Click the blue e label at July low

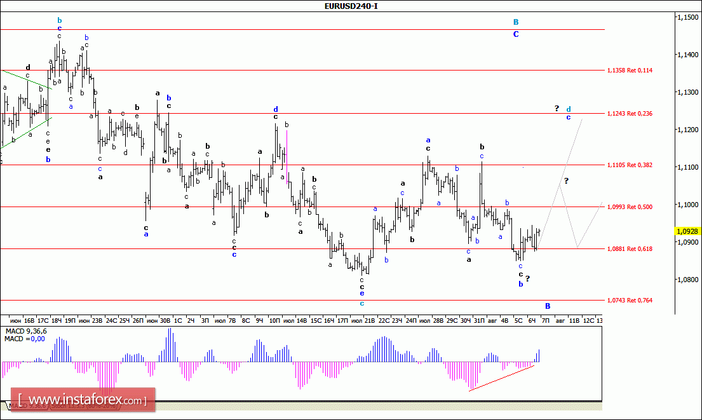coord(361,294)
